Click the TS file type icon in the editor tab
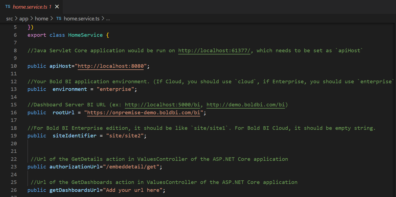 point(7,7)
